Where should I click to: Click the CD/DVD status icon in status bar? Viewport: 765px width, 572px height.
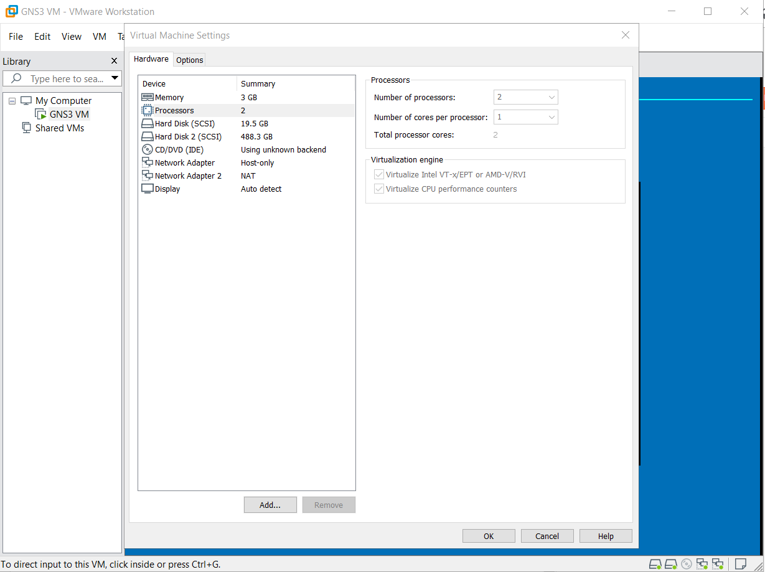pos(687,564)
